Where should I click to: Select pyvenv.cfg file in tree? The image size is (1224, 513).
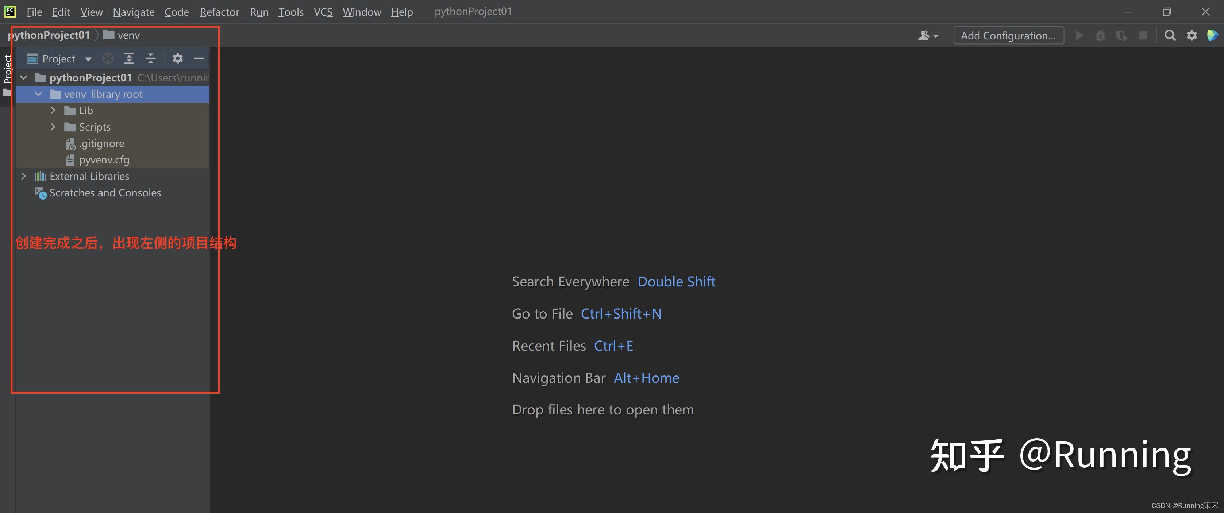coord(104,160)
